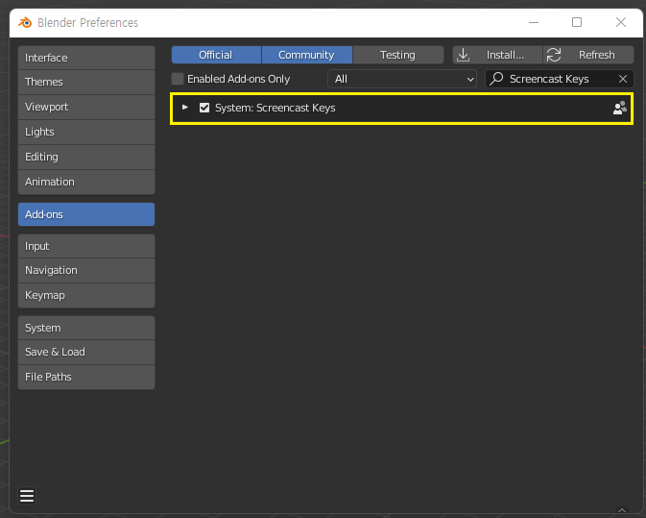
Task: Open Save & Load preferences
Action: pos(86,352)
